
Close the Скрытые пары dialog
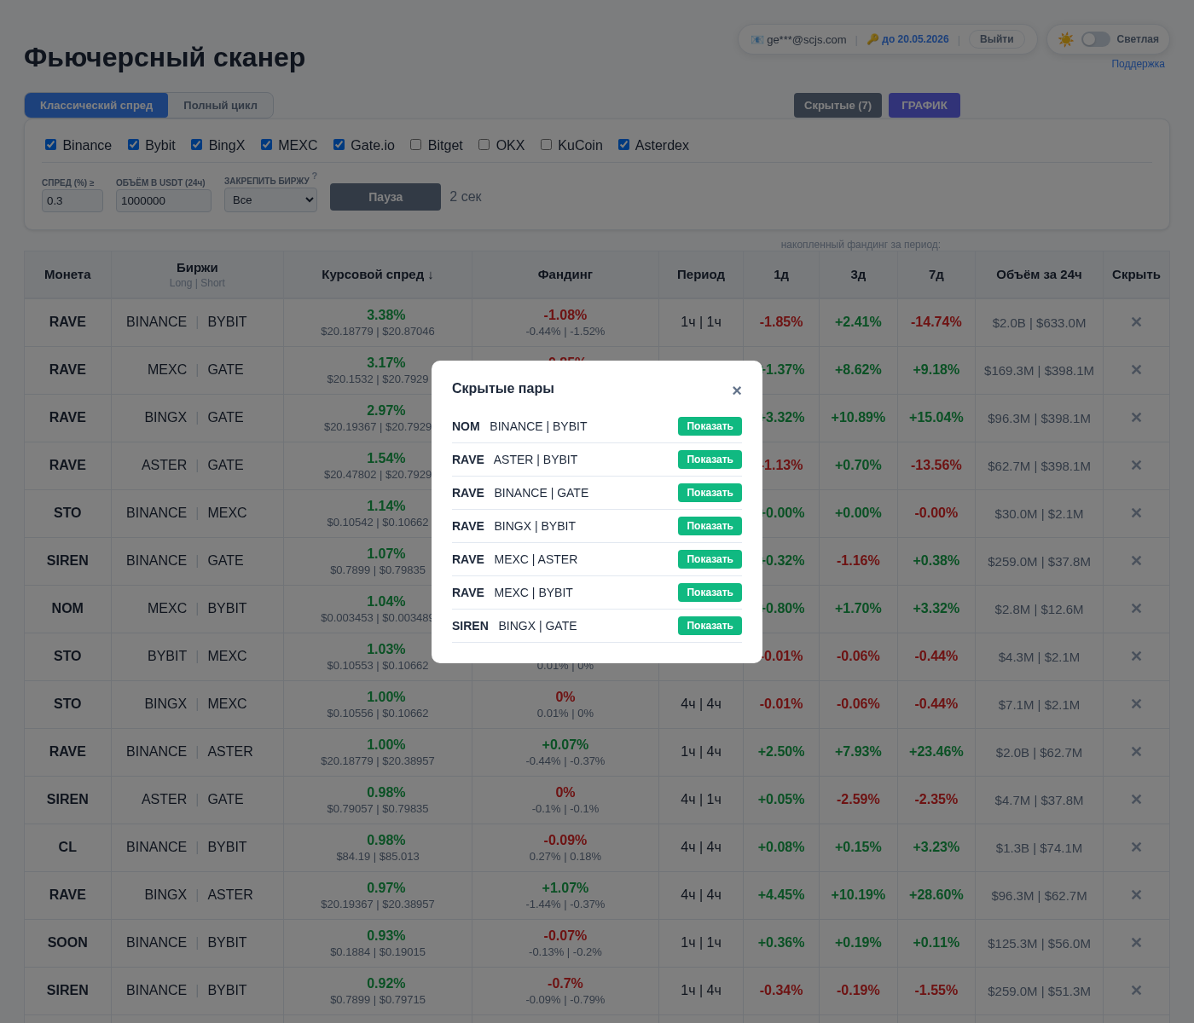tap(737, 390)
